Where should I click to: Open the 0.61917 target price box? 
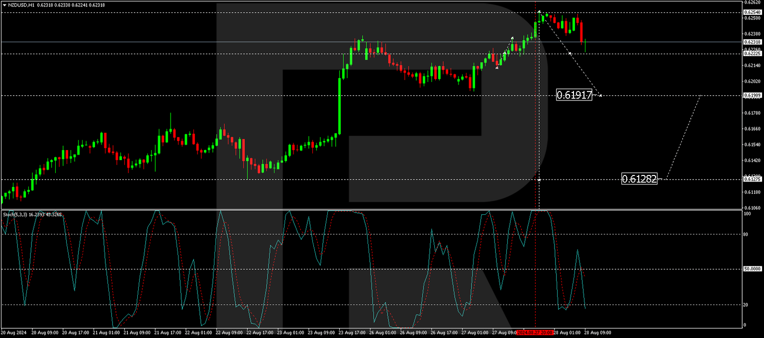(x=573, y=95)
